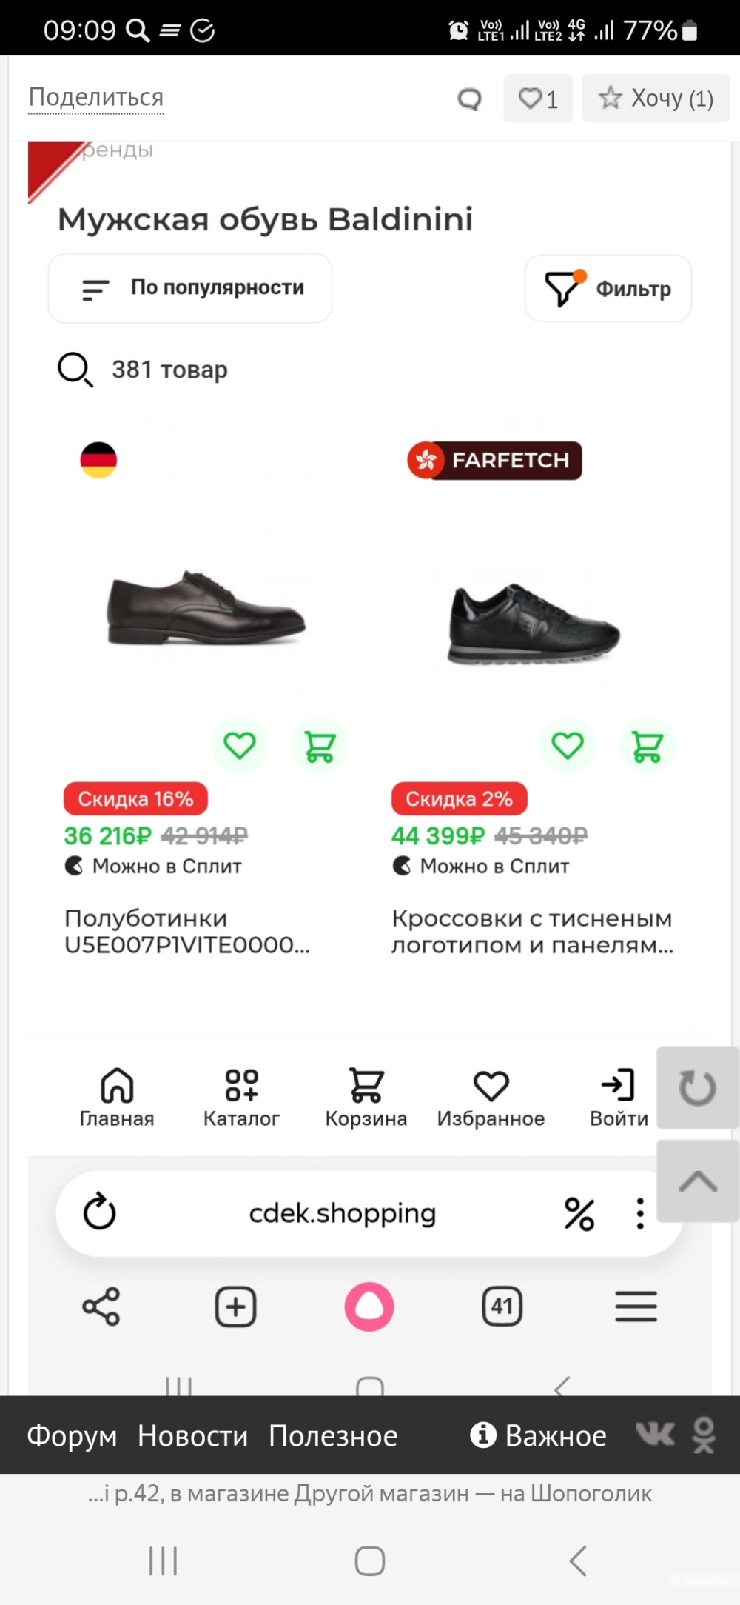This screenshot has height=1605, width=740.
Task: Click the Поделиться share link
Action: click(x=96, y=97)
